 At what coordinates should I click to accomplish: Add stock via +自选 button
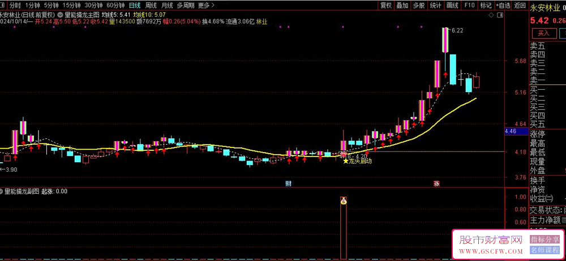click(x=503, y=6)
